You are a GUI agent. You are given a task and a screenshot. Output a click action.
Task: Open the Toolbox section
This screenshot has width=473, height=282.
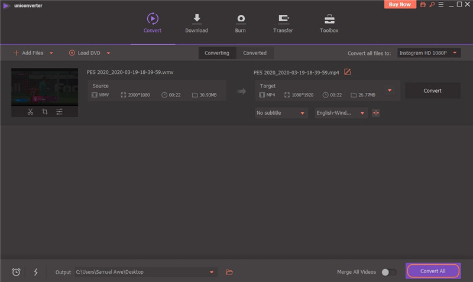click(329, 23)
